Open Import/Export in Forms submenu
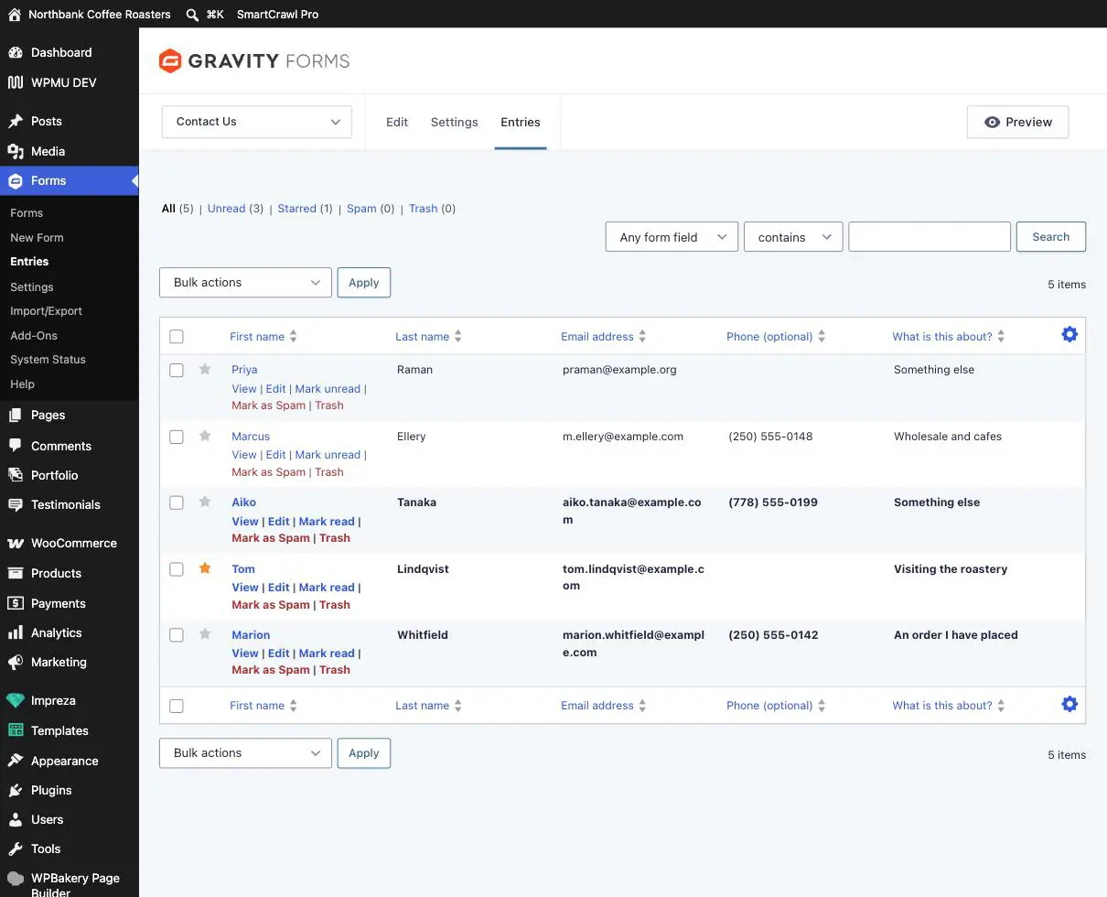The image size is (1107, 897). point(46,311)
